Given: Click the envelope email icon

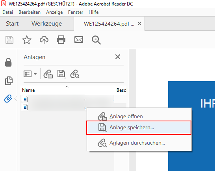Looking at the screenshot, I should tap(79, 40).
